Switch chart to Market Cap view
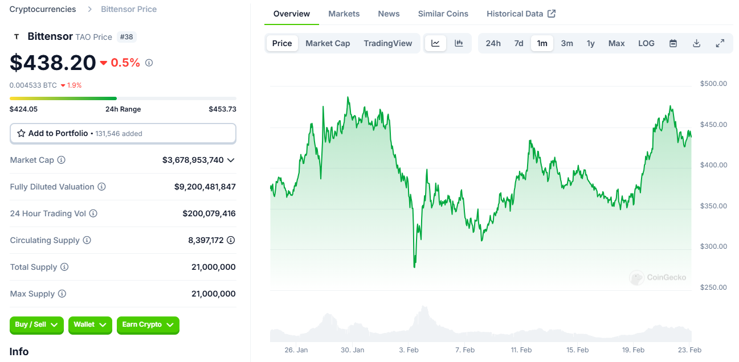The width and height of the screenshot is (739, 362). pos(328,43)
